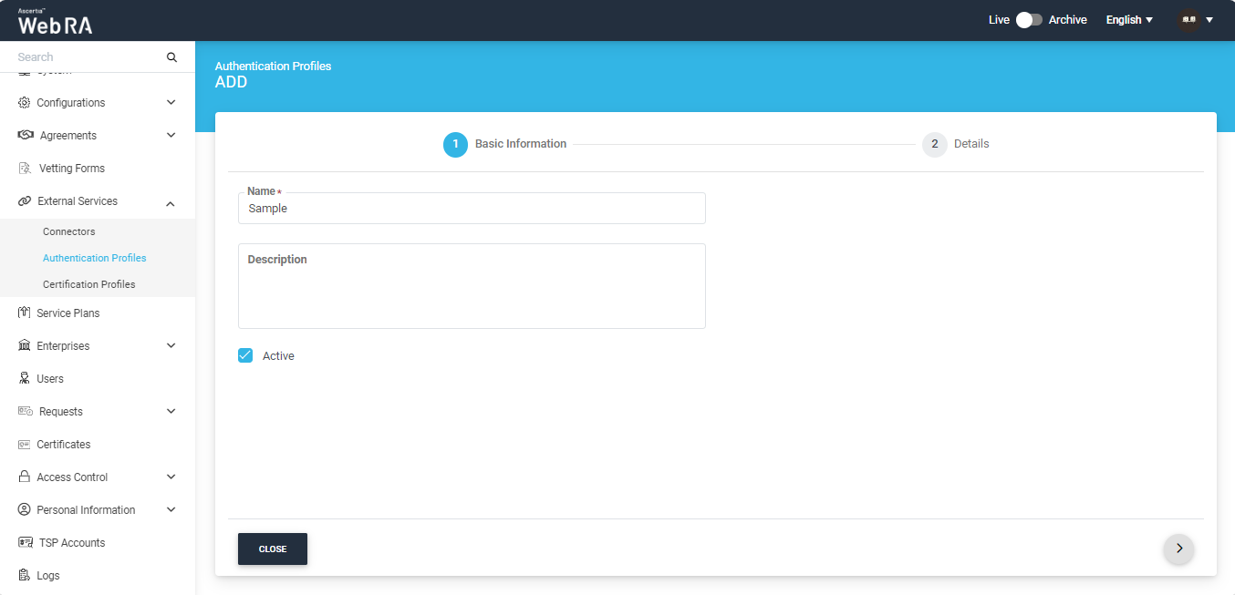Click into the Description text area
This screenshot has width=1235, height=595.
(472, 292)
